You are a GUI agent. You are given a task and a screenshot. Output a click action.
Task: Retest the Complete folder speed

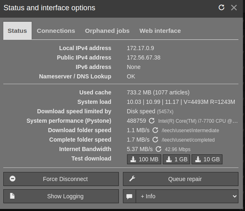[x=155, y=140]
